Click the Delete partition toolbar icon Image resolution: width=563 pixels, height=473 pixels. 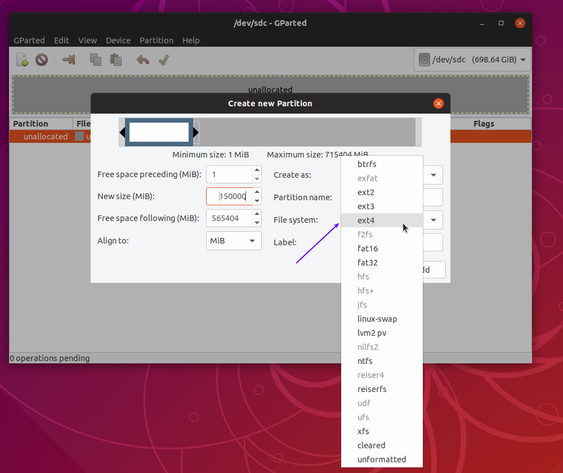click(42, 60)
